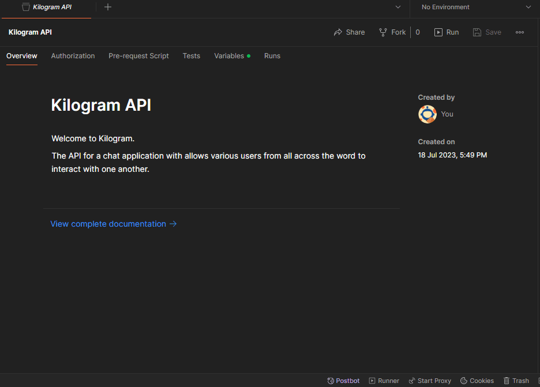Open the three-dots more actions menu

tap(520, 32)
